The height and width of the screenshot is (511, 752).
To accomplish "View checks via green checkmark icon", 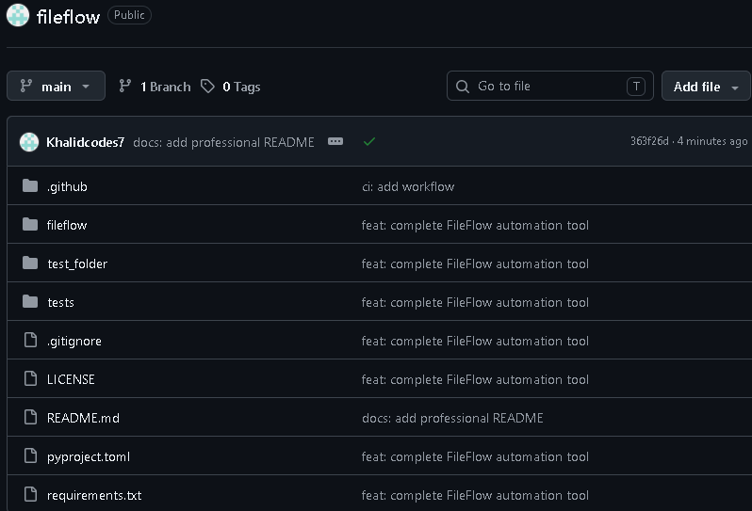I will [x=369, y=142].
